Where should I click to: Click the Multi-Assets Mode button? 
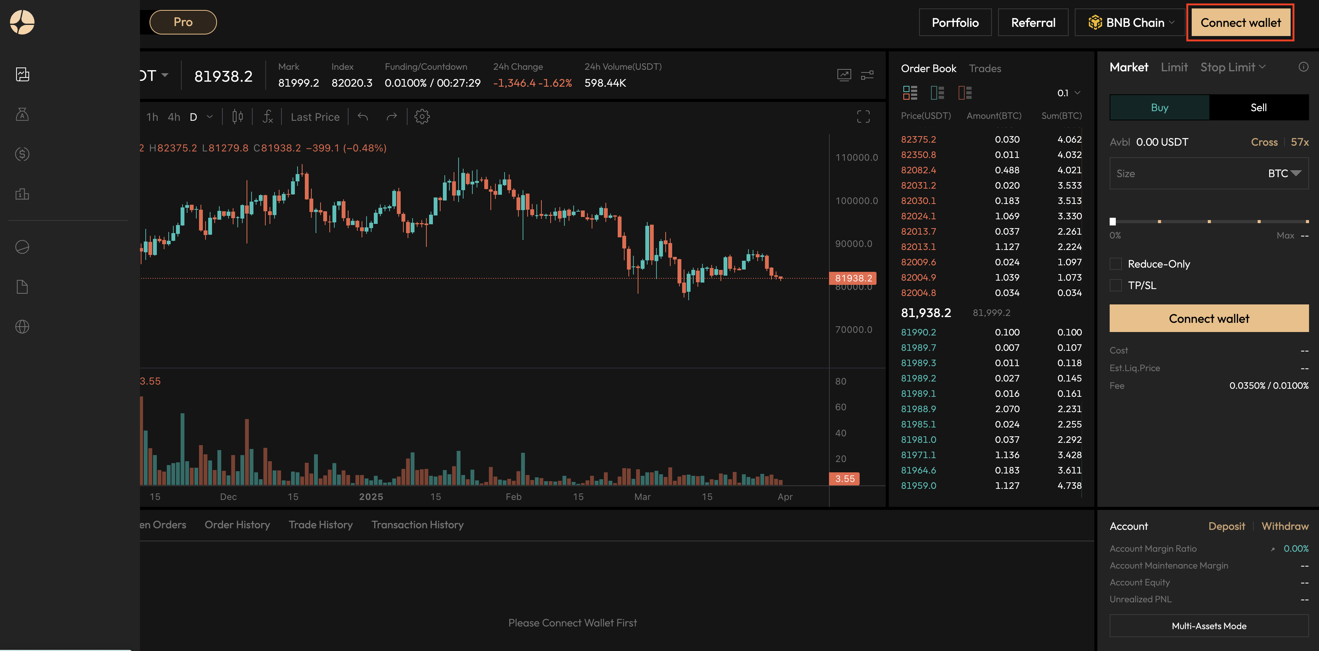(1209, 626)
